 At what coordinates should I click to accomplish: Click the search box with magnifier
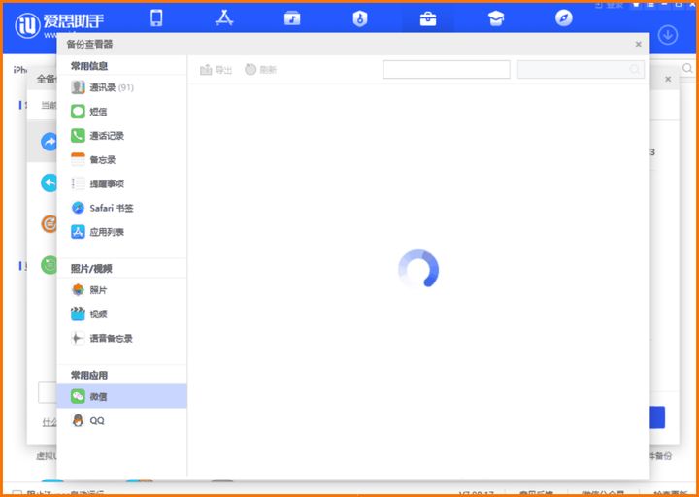(x=581, y=70)
